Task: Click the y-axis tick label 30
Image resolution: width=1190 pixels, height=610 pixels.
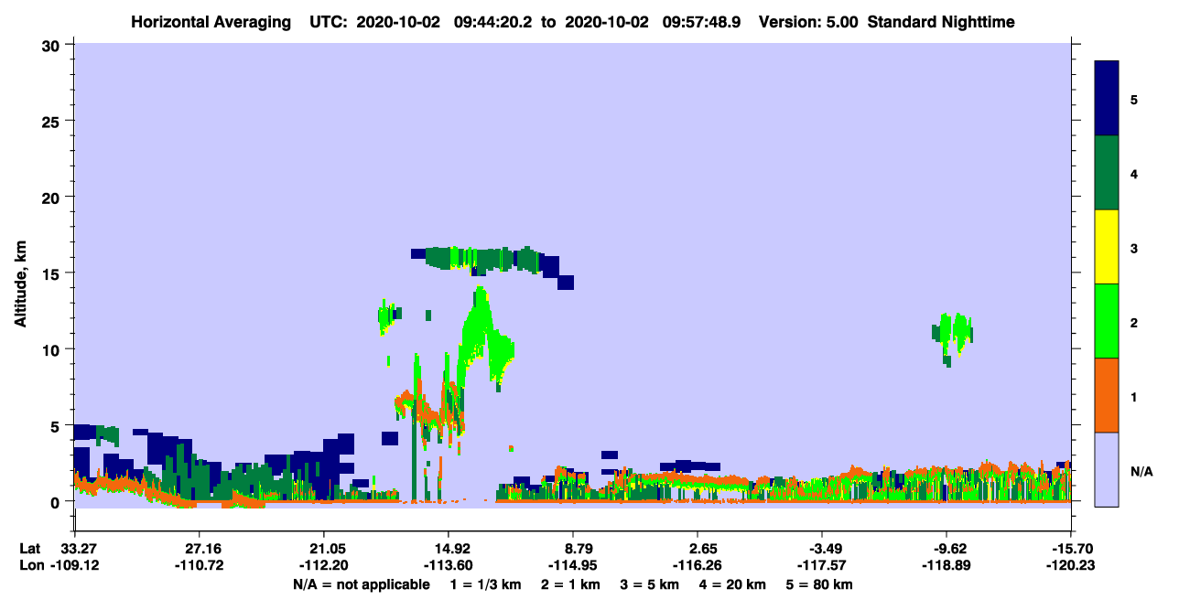Action: click(x=53, y=45)
